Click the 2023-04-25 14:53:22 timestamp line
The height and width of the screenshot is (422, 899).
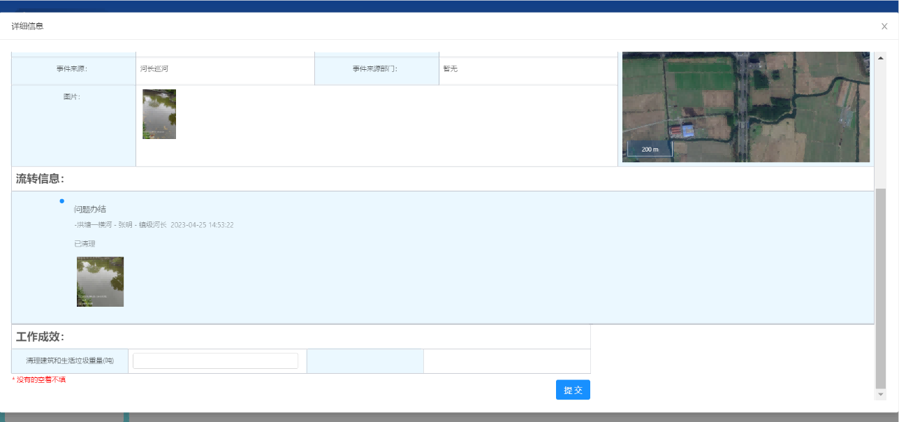click(202, 225)
